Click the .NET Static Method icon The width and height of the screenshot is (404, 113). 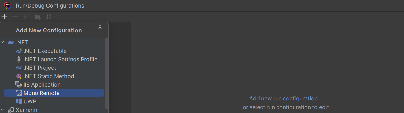[19, 76]
